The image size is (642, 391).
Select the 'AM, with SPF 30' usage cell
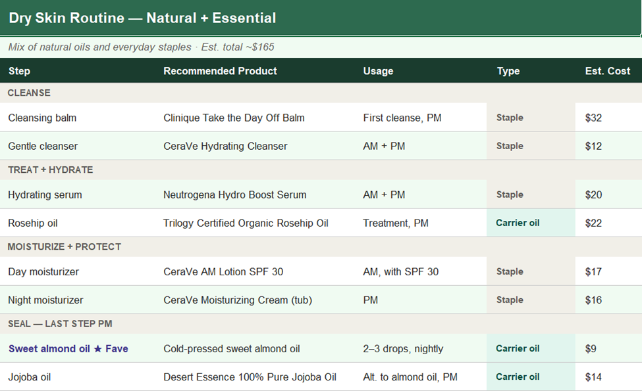[x=400, y=272]
